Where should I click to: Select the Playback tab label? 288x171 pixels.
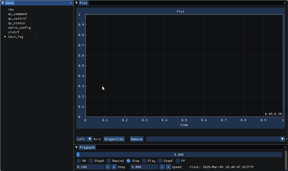pos(87,147)
